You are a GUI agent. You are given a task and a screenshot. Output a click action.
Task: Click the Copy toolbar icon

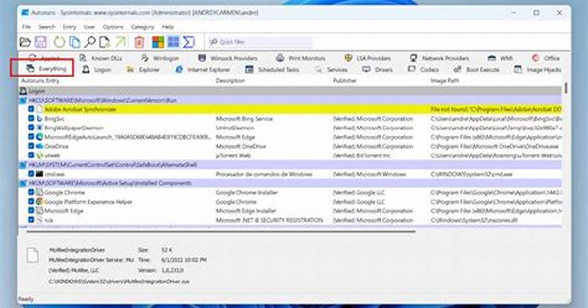(75, 42)
